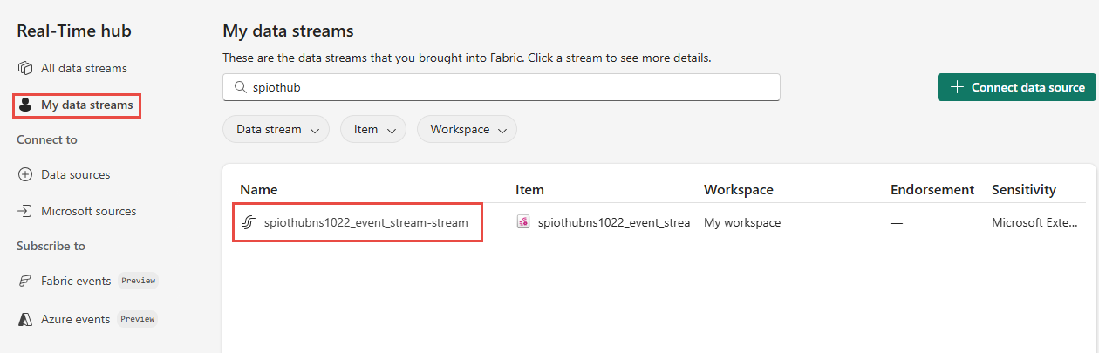1099x353 pixels.
Task: Click the Real-Time hub title
Action: pos(74,31)
